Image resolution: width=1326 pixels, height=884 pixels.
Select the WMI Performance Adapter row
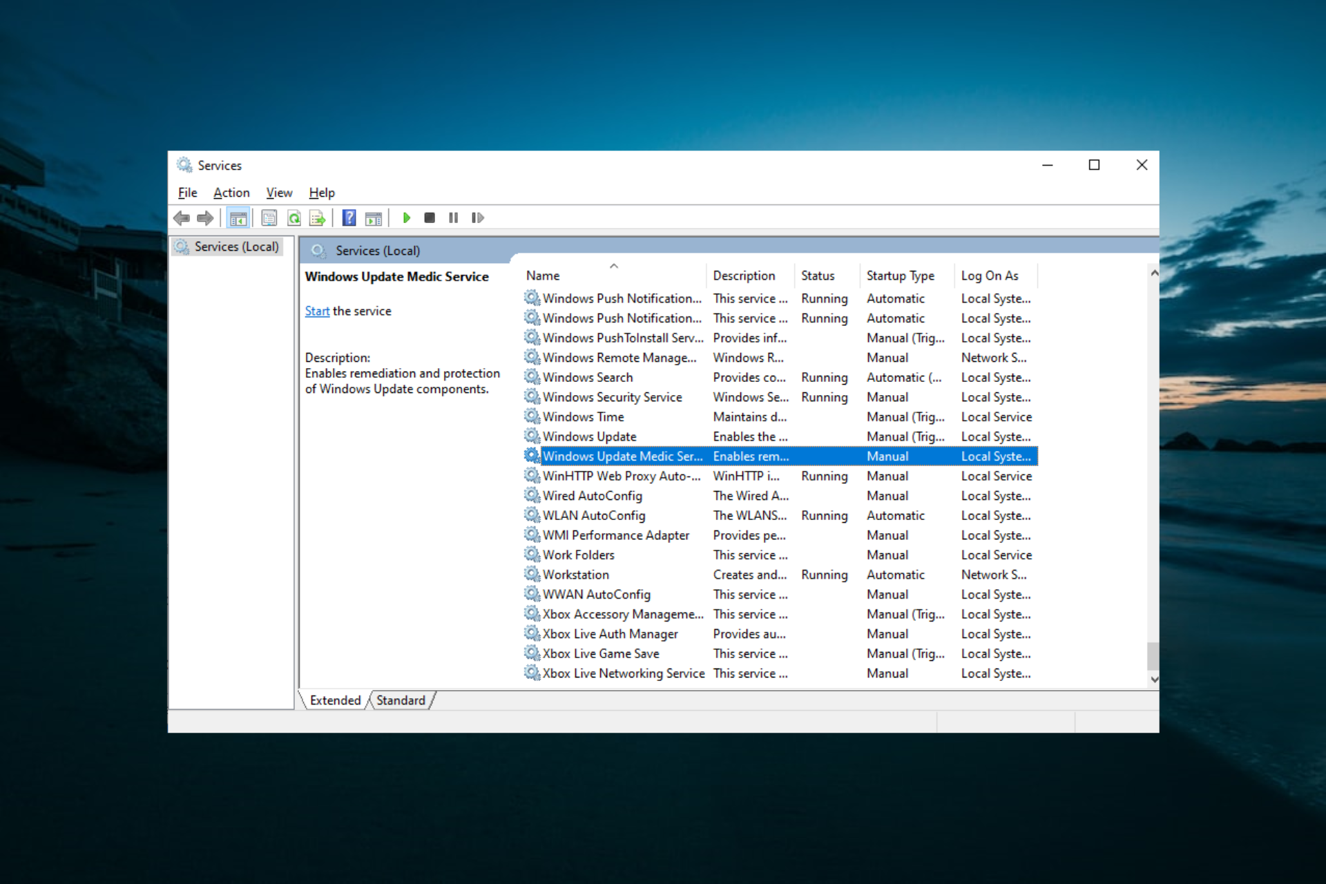click(780, 535)
